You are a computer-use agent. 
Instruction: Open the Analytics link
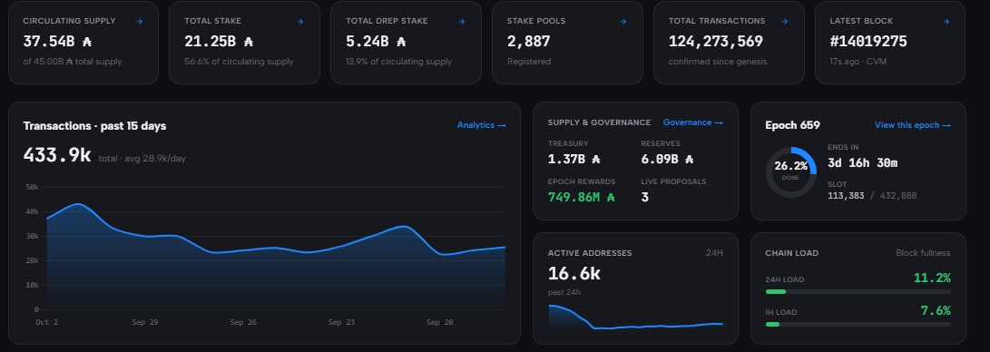click(x=482, y=125)
